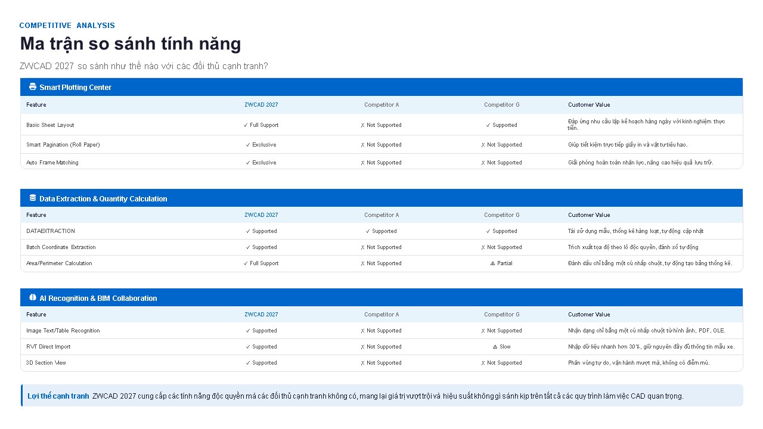Viewport: 763px width, 429px height.
Task: Click Competitor A's "Not Supported" for Basic Sheet Layout
Action: [381, 125]
